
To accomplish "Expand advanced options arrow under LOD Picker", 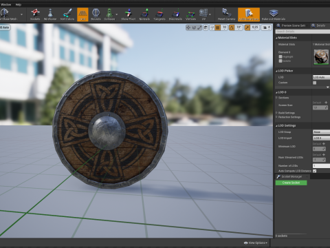I will (x=327, y=87).
